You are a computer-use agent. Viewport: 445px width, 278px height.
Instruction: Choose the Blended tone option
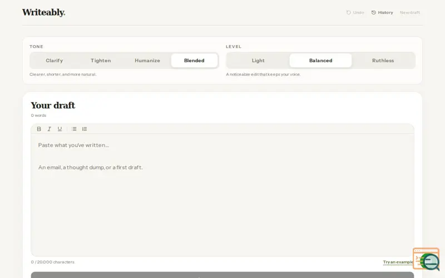point(194,61)
